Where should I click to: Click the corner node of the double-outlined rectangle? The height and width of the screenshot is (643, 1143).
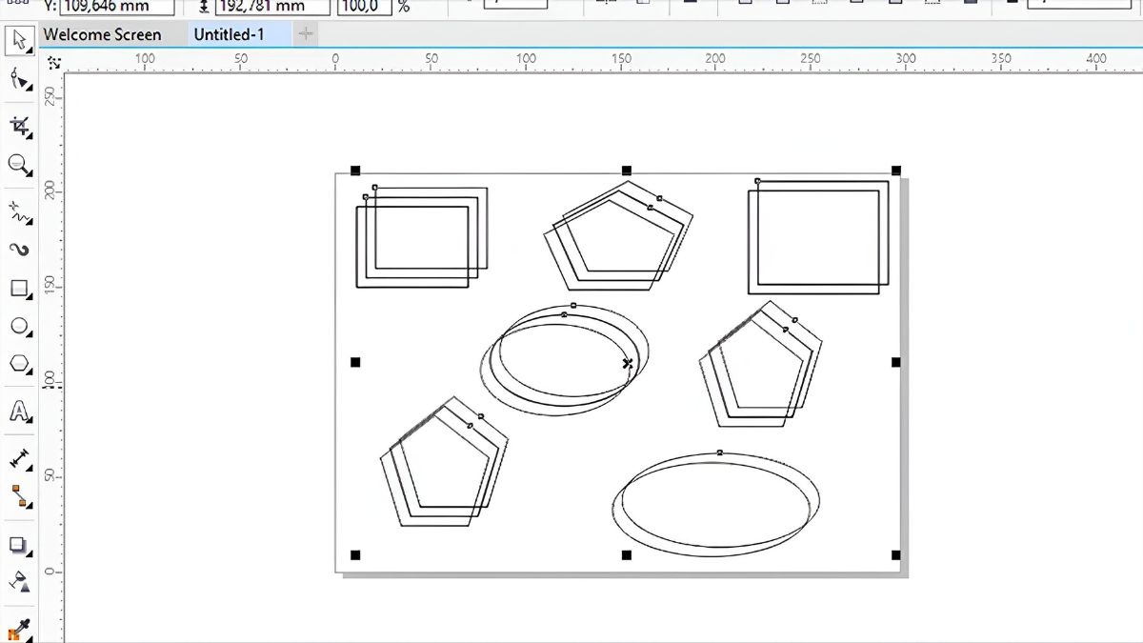757,181
